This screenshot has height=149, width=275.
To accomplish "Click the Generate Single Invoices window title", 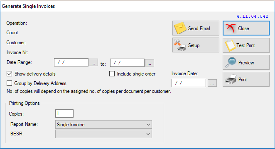I will tap(28, 6).
